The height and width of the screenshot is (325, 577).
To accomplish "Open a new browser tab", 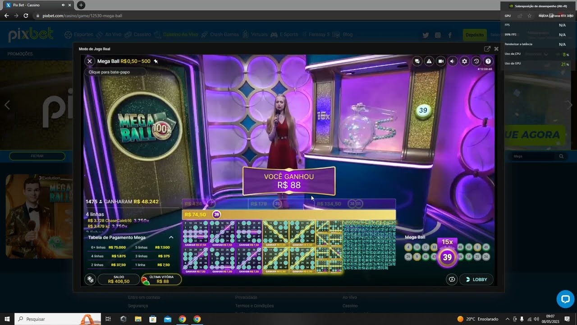I will point(81,5).
